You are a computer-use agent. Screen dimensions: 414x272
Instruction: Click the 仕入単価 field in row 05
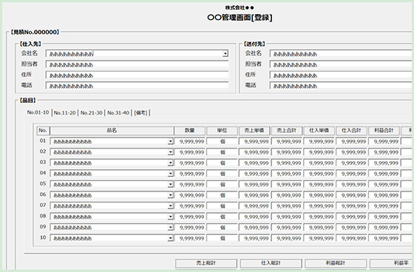click(x=319, y=185)
